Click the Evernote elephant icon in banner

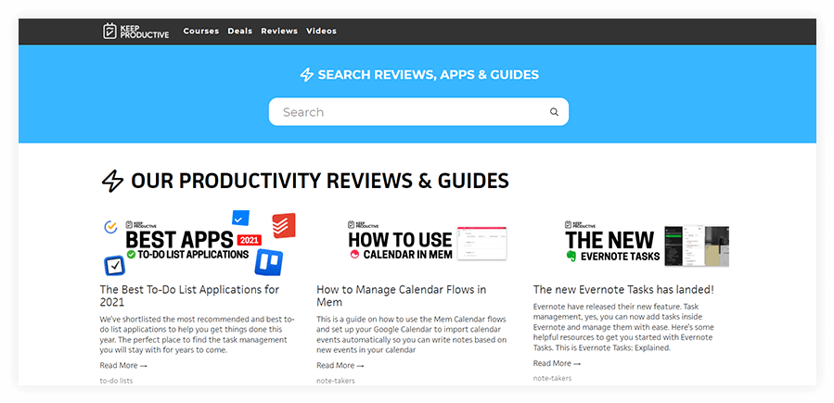(571, 256)
